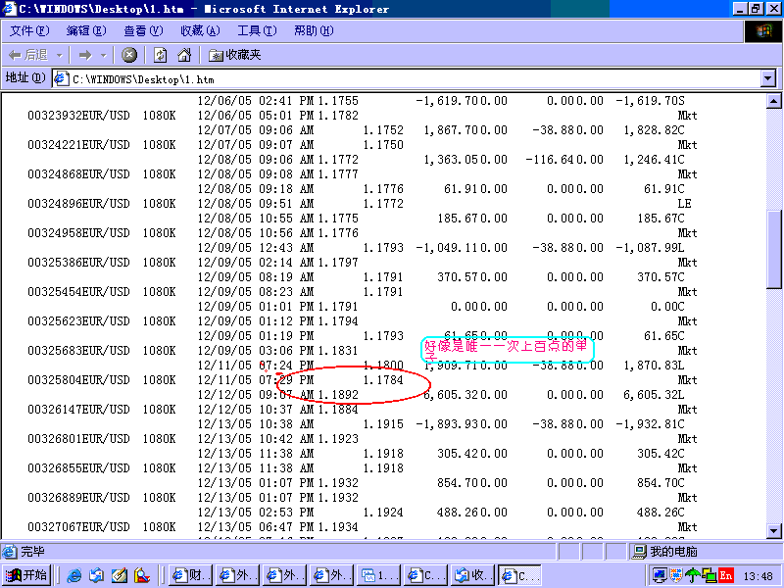Expand the forward history dropdown arrow
Viewport: 784px width, 588px height.
pyautogui.click(x=103, y=55)
